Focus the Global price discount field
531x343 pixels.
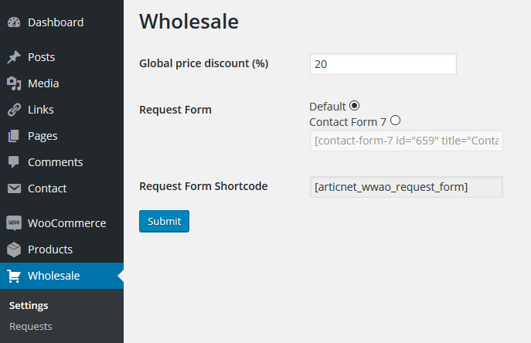(x=383, y=64)
